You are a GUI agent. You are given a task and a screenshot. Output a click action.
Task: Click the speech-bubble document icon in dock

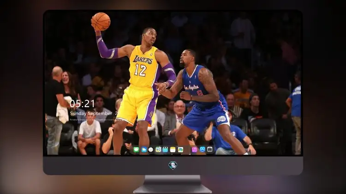tap(158, 150)
